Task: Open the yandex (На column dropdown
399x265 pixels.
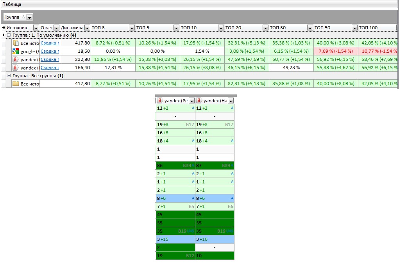Action: click(x=231, y=101)
